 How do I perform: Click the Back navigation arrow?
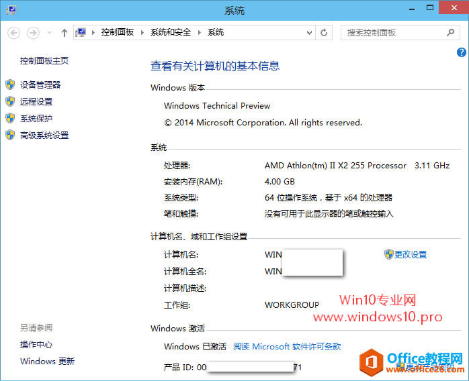coord(13,33)
